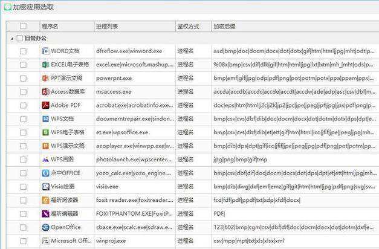379x249 pixels.
Task: Click 进程名 in the WORD文档 row
Action: pos(186,51)
